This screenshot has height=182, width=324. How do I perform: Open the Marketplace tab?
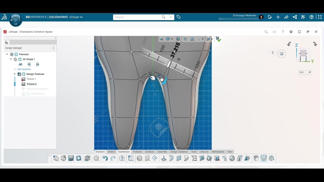(218, 152)
